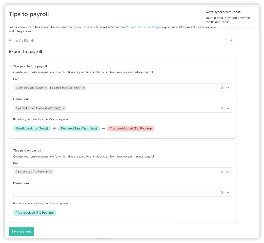Viewport: 264px width, 243px height.
Task: Remove Tips received (Tip Pooling) tag
Action: 51,172
